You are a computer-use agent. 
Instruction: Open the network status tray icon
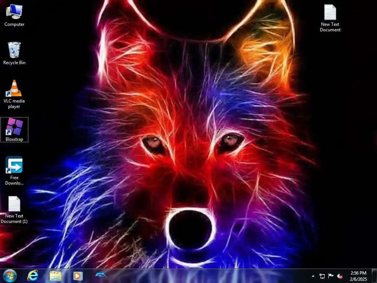pos(322,276)
